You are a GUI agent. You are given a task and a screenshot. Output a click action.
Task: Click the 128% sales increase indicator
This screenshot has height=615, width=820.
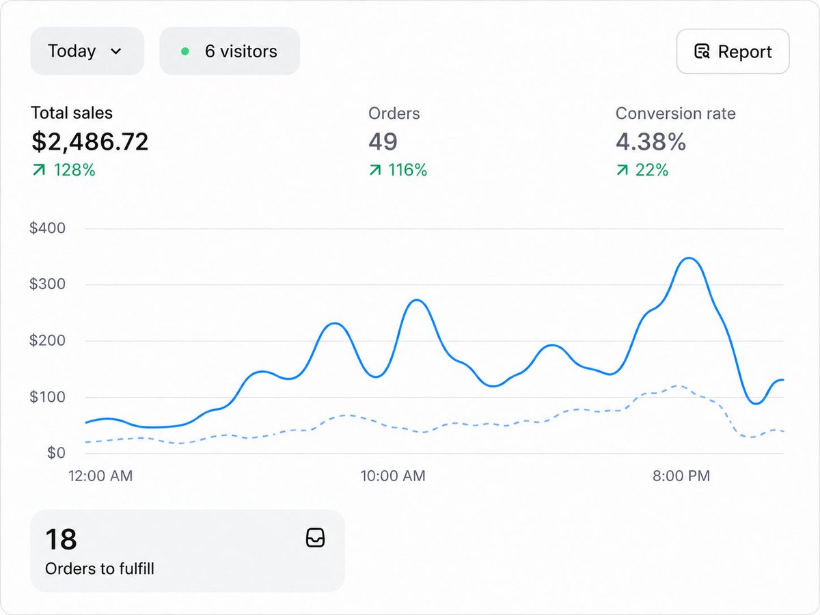[x=64, y=170]
